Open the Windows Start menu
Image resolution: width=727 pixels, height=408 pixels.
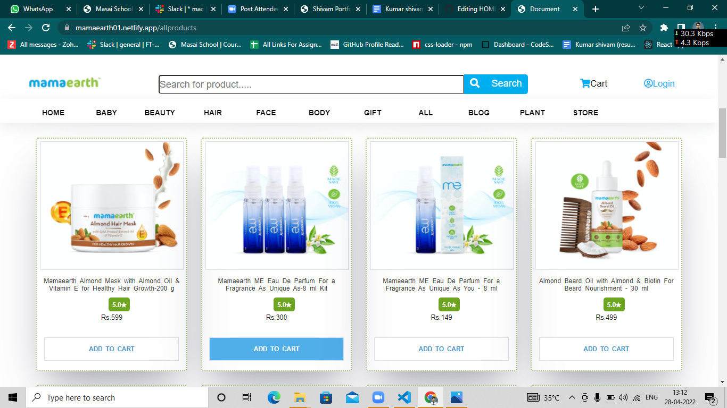(x=13, y=397)
